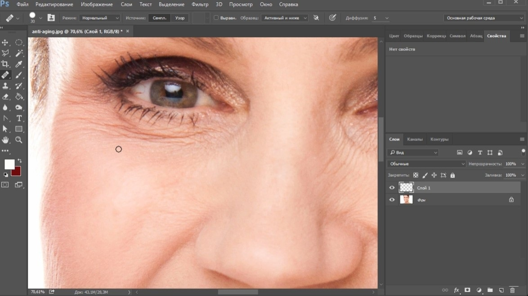Add a layer style (fx)
This screenshot has width=528, height=296.
[456, 290]
